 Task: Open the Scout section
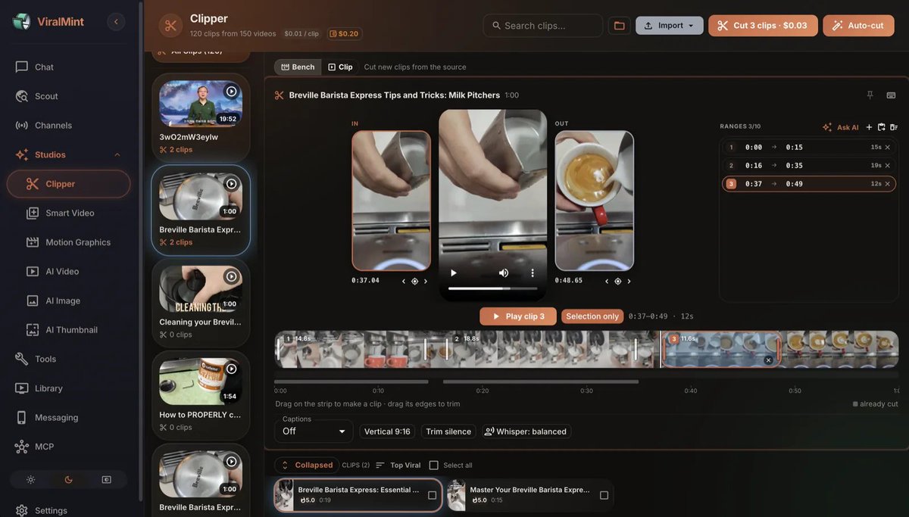pos(68,96)
